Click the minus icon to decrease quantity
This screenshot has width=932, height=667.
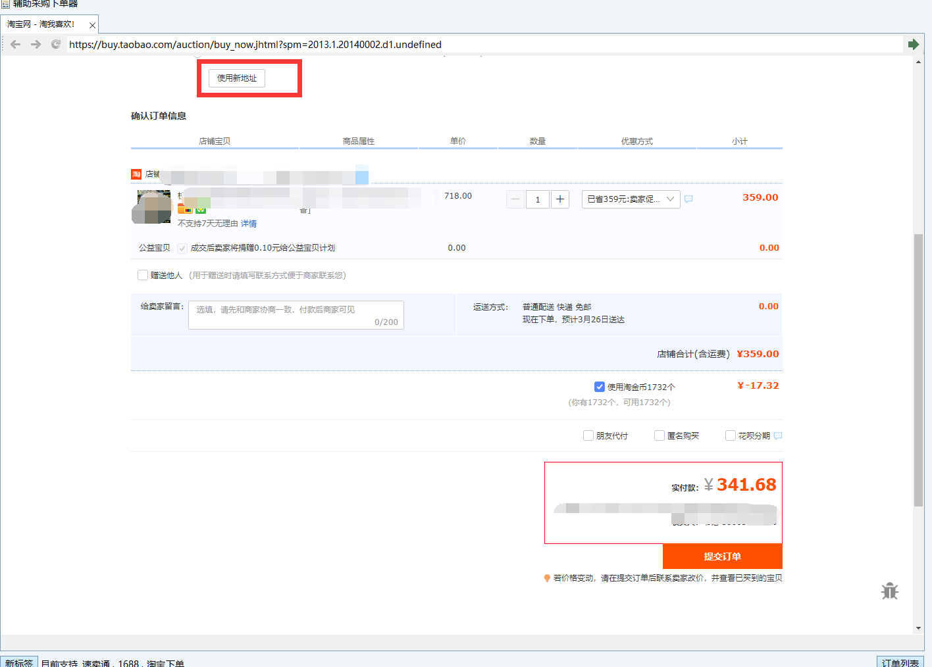point(515,199)
